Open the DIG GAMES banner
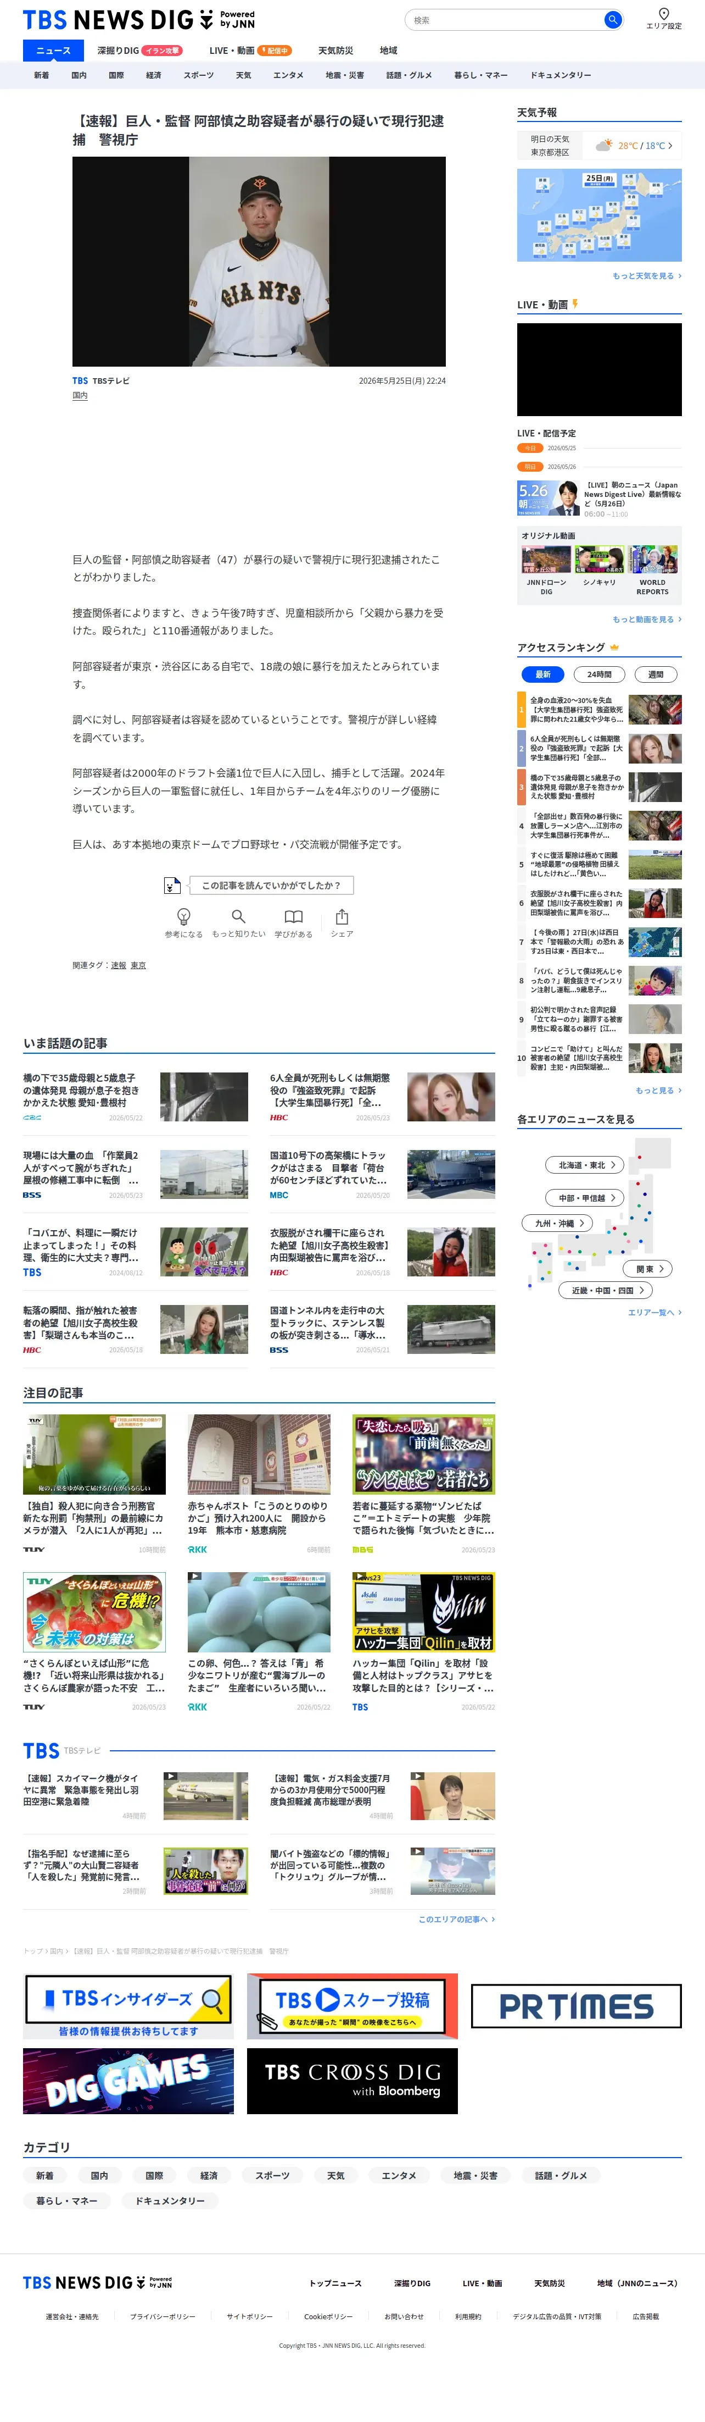 [x=128, y=2082]
